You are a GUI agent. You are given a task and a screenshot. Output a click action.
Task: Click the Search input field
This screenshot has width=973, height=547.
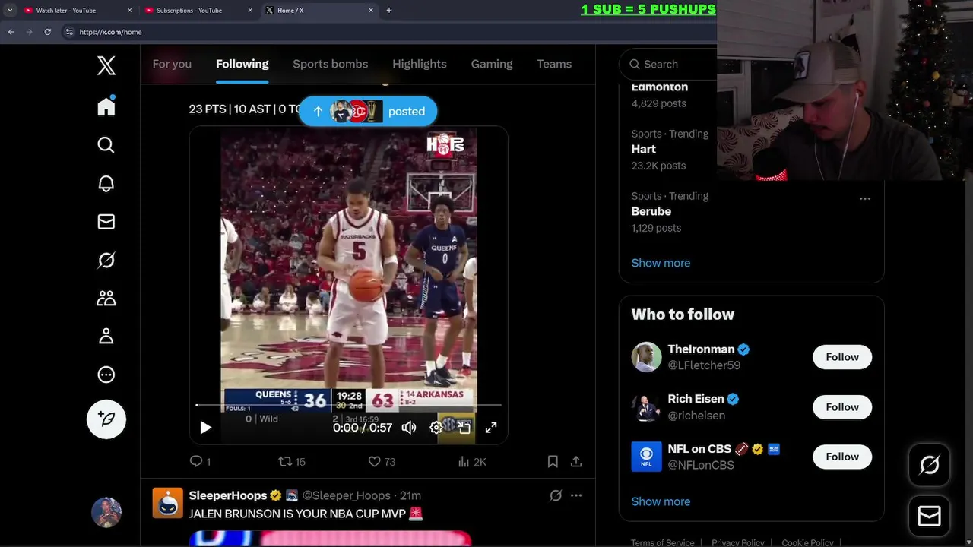click(x=669, y=65)
